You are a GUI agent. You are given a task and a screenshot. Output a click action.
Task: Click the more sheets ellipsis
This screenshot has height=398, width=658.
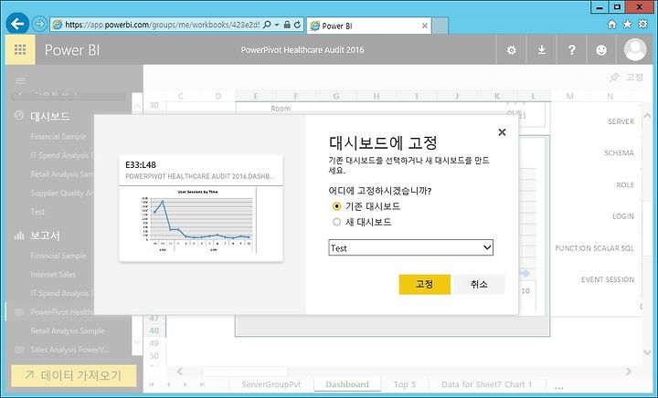point(558,387)
